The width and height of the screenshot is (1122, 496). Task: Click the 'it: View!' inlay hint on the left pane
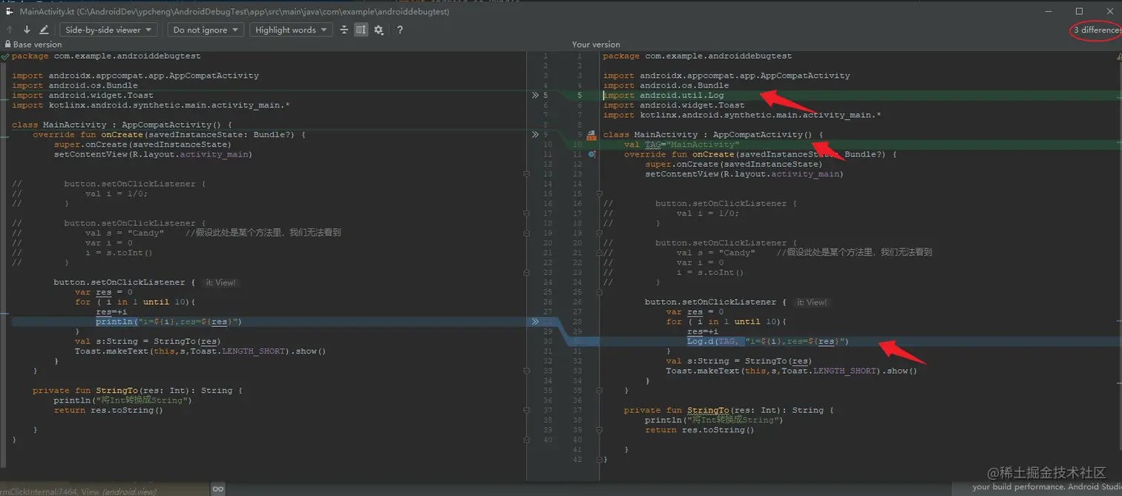(x=220, y=283)
